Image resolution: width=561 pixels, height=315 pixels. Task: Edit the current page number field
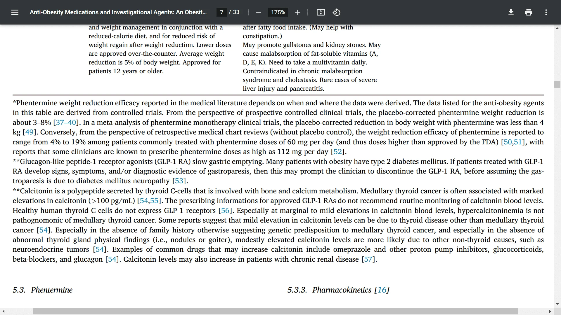[x=222, y=12]
